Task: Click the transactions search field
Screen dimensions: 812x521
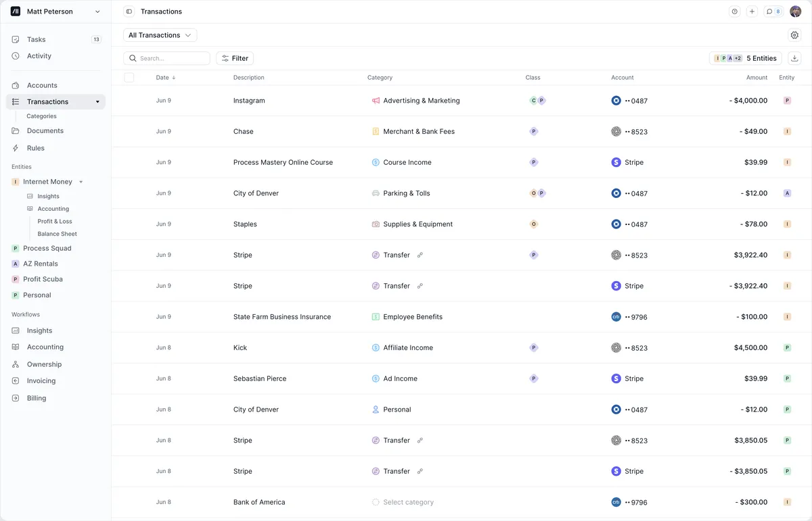Action: coord(166,58)
